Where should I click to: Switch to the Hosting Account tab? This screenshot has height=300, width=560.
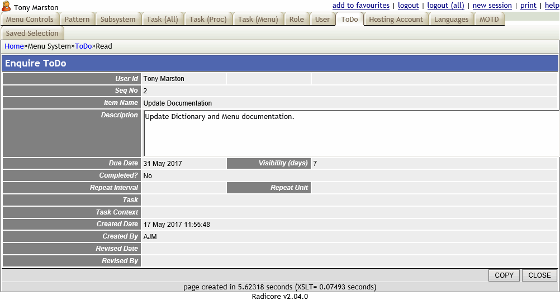396,20
